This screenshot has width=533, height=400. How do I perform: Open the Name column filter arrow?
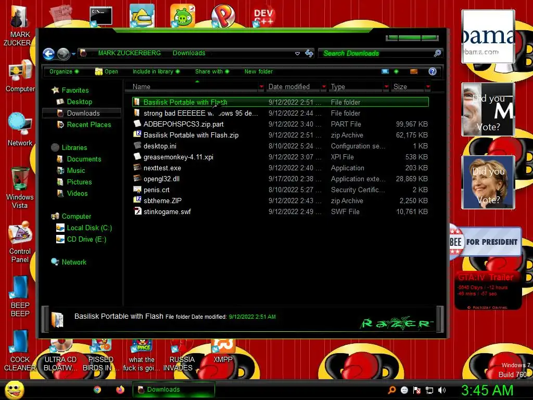point(261,87)
